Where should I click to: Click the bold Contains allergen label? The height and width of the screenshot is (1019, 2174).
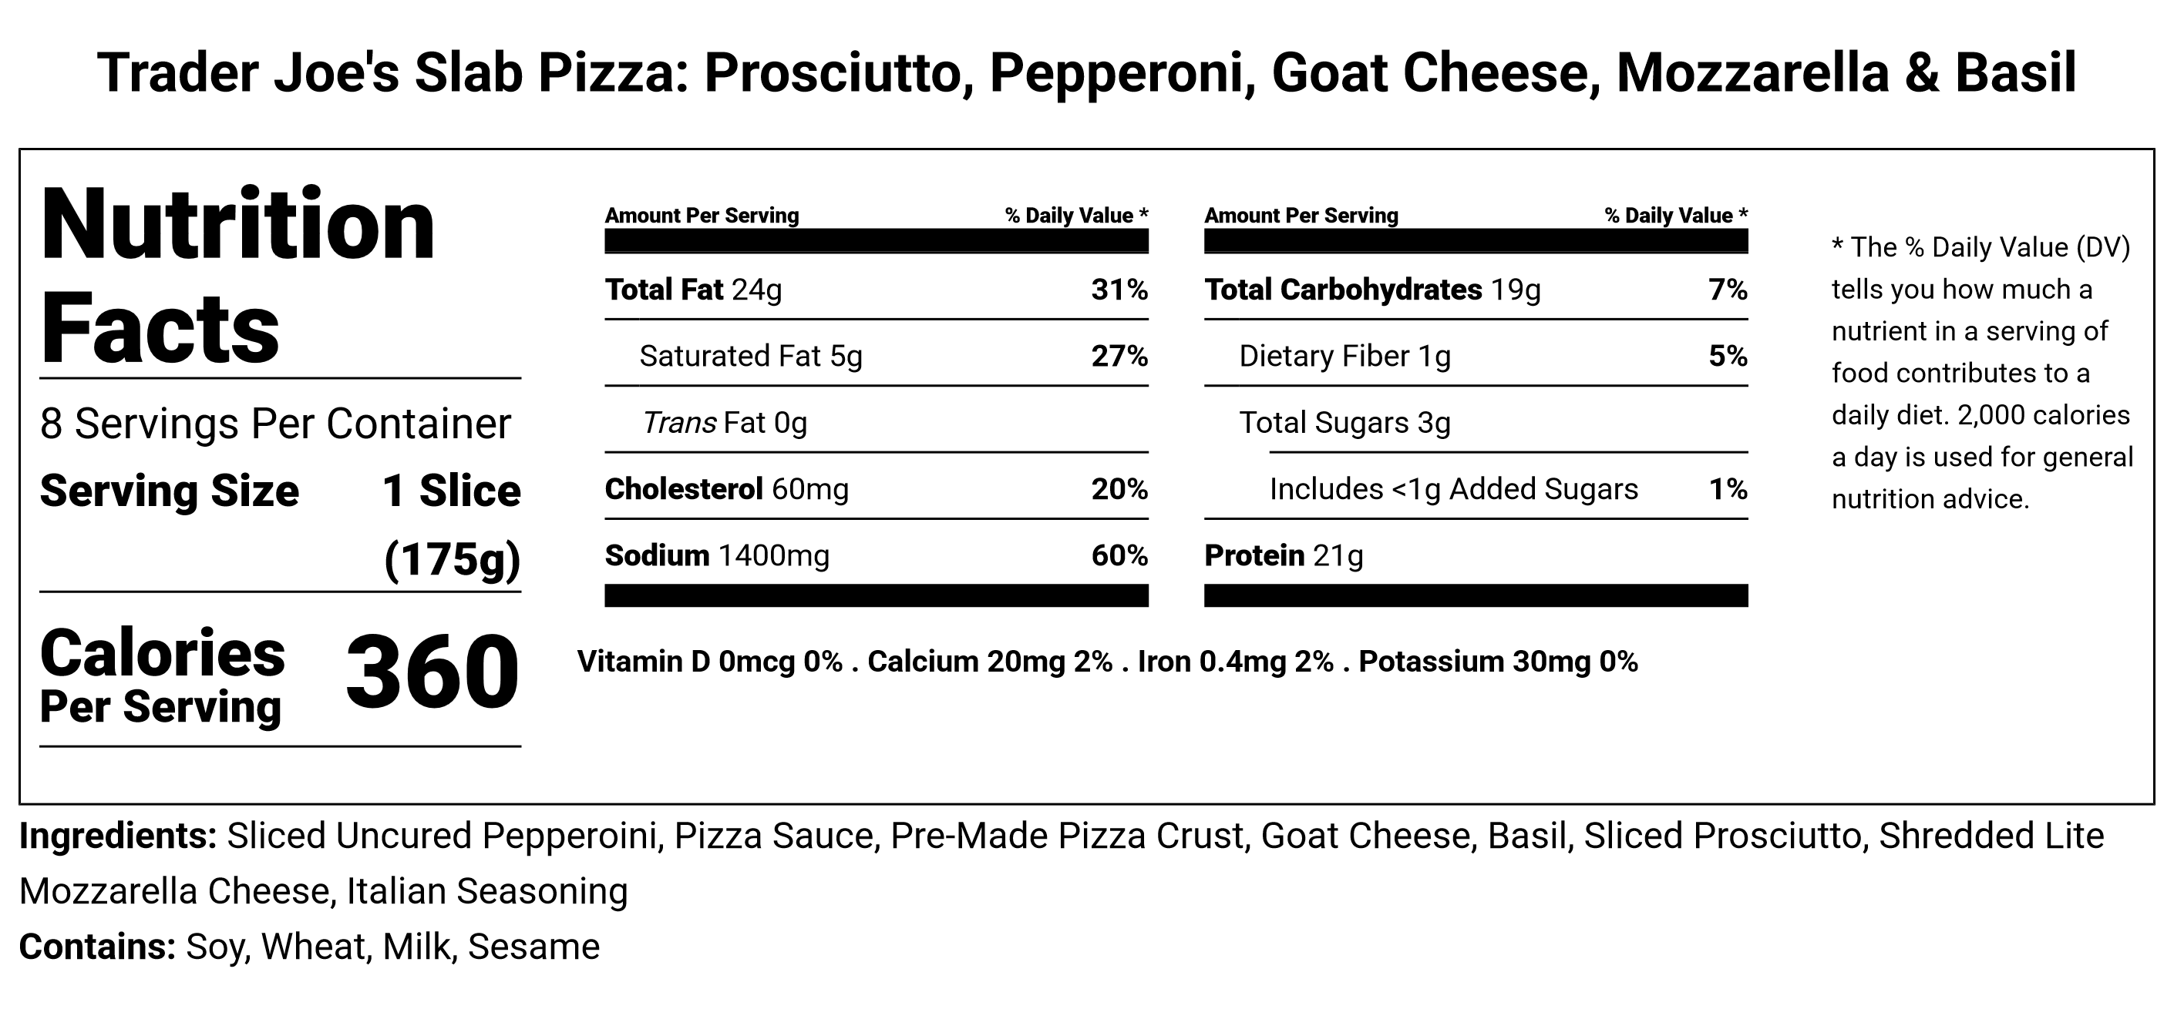coord(97,947)
